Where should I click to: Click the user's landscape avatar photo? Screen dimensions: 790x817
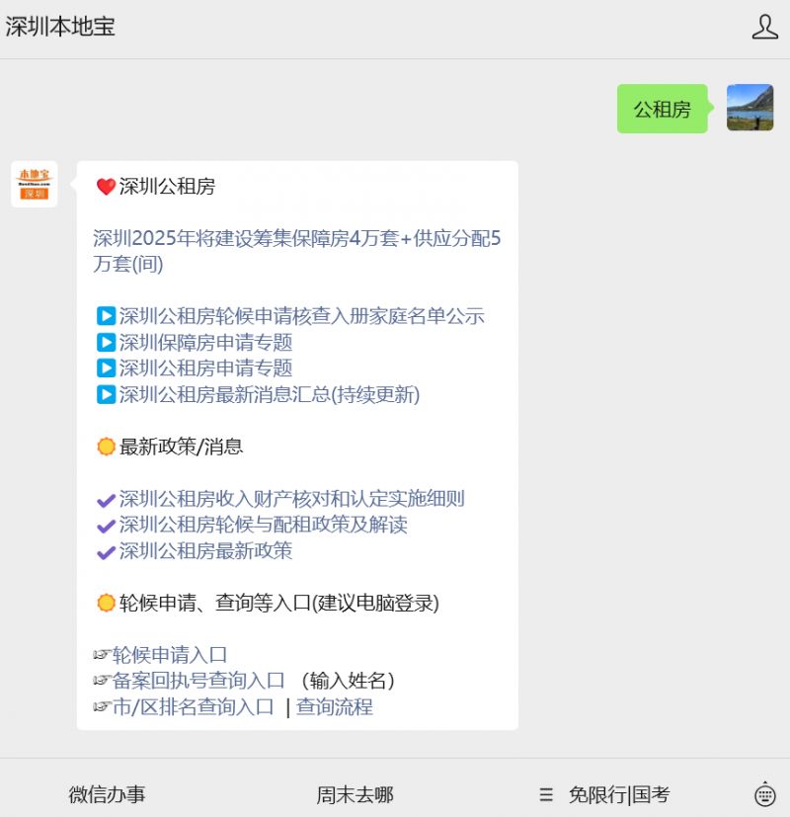point(750,108)
